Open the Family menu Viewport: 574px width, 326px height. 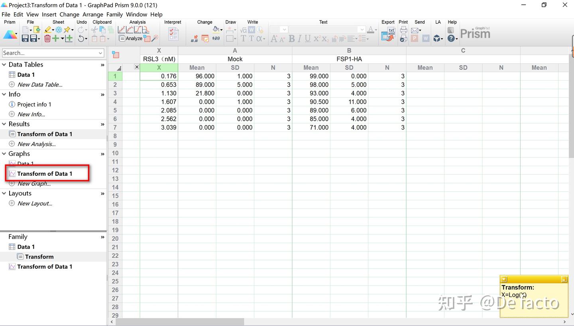coord(114,14)
